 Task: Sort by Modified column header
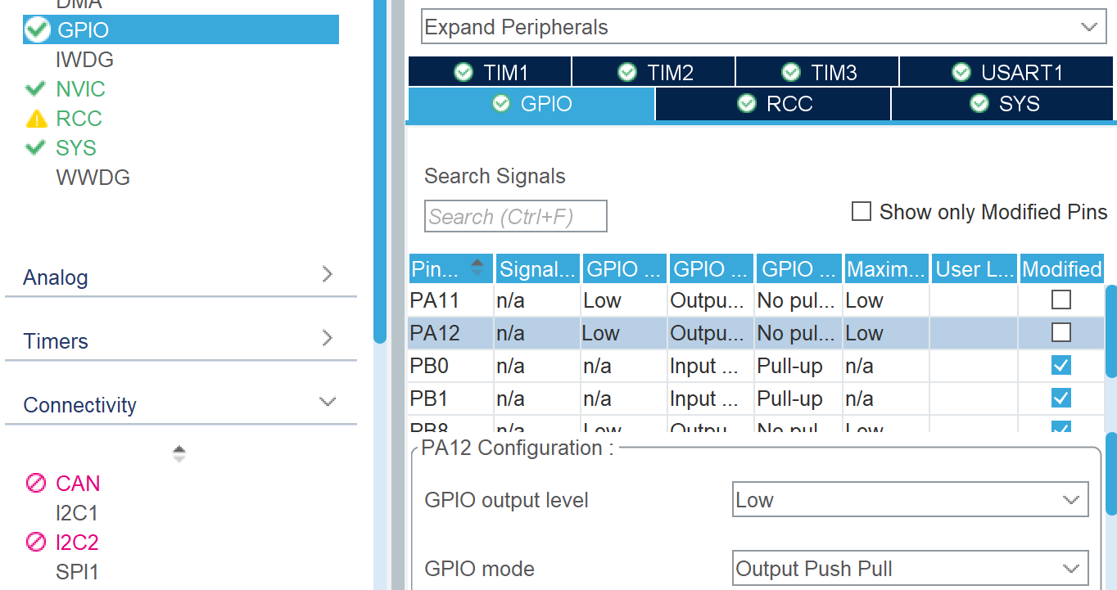tap(1062, 268)
